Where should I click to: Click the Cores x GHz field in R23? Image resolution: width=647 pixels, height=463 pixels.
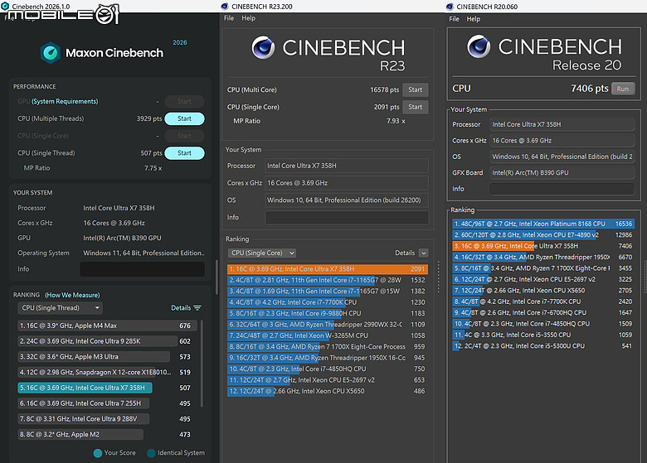pos(347,183)
